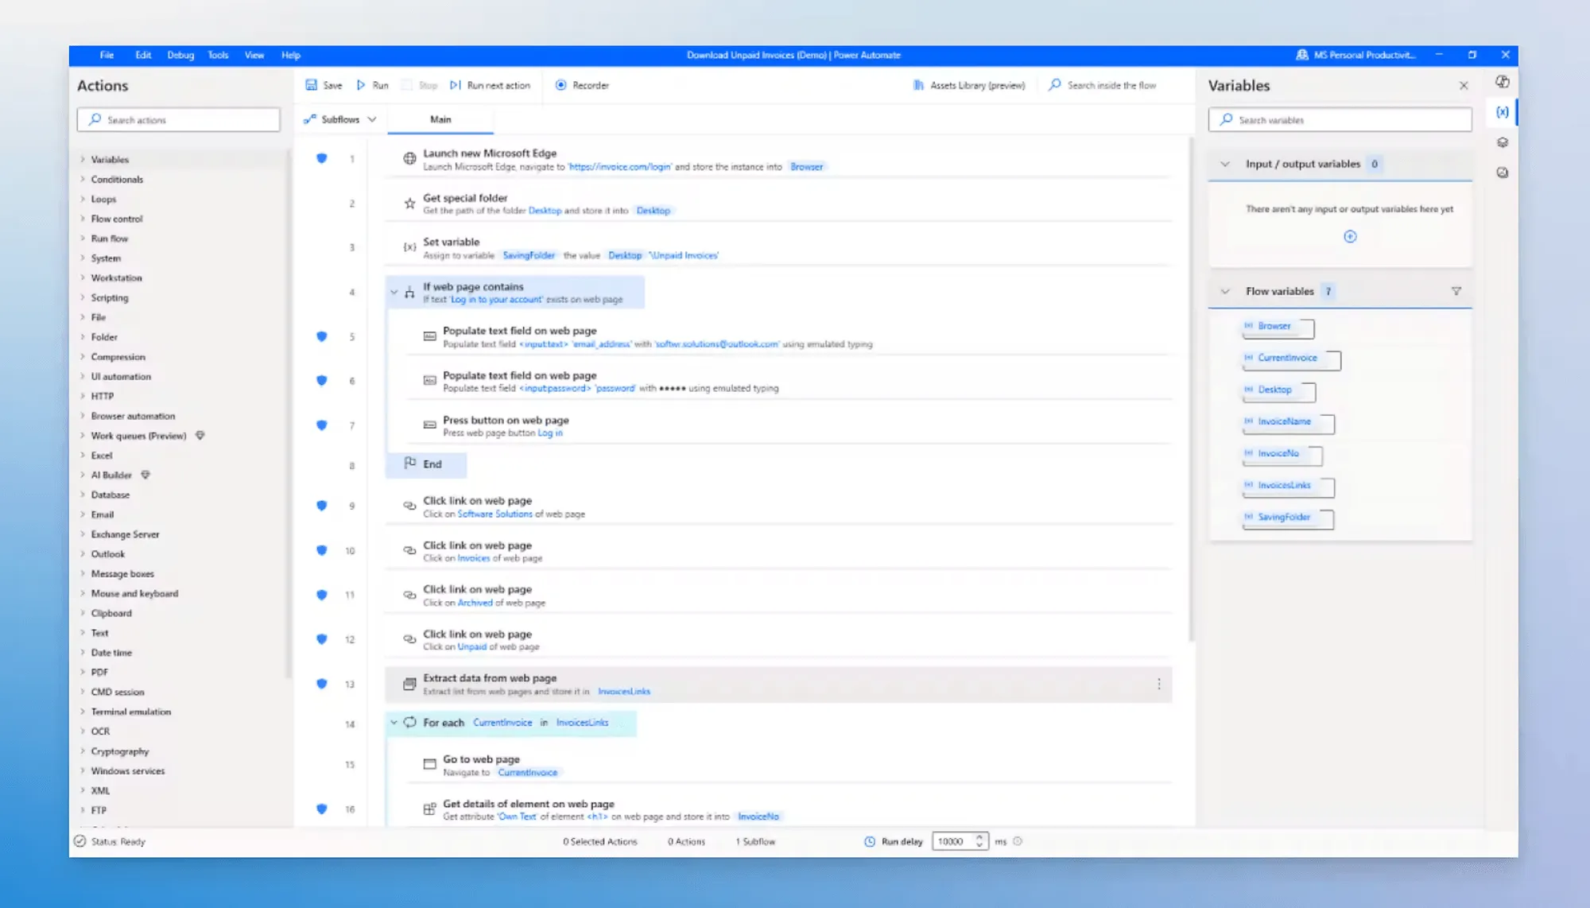Image resolution: width=1590 pixels, height=908 pixels.
Task: Toggle the breakpoint on line 12
Action: tap(322, 639)
